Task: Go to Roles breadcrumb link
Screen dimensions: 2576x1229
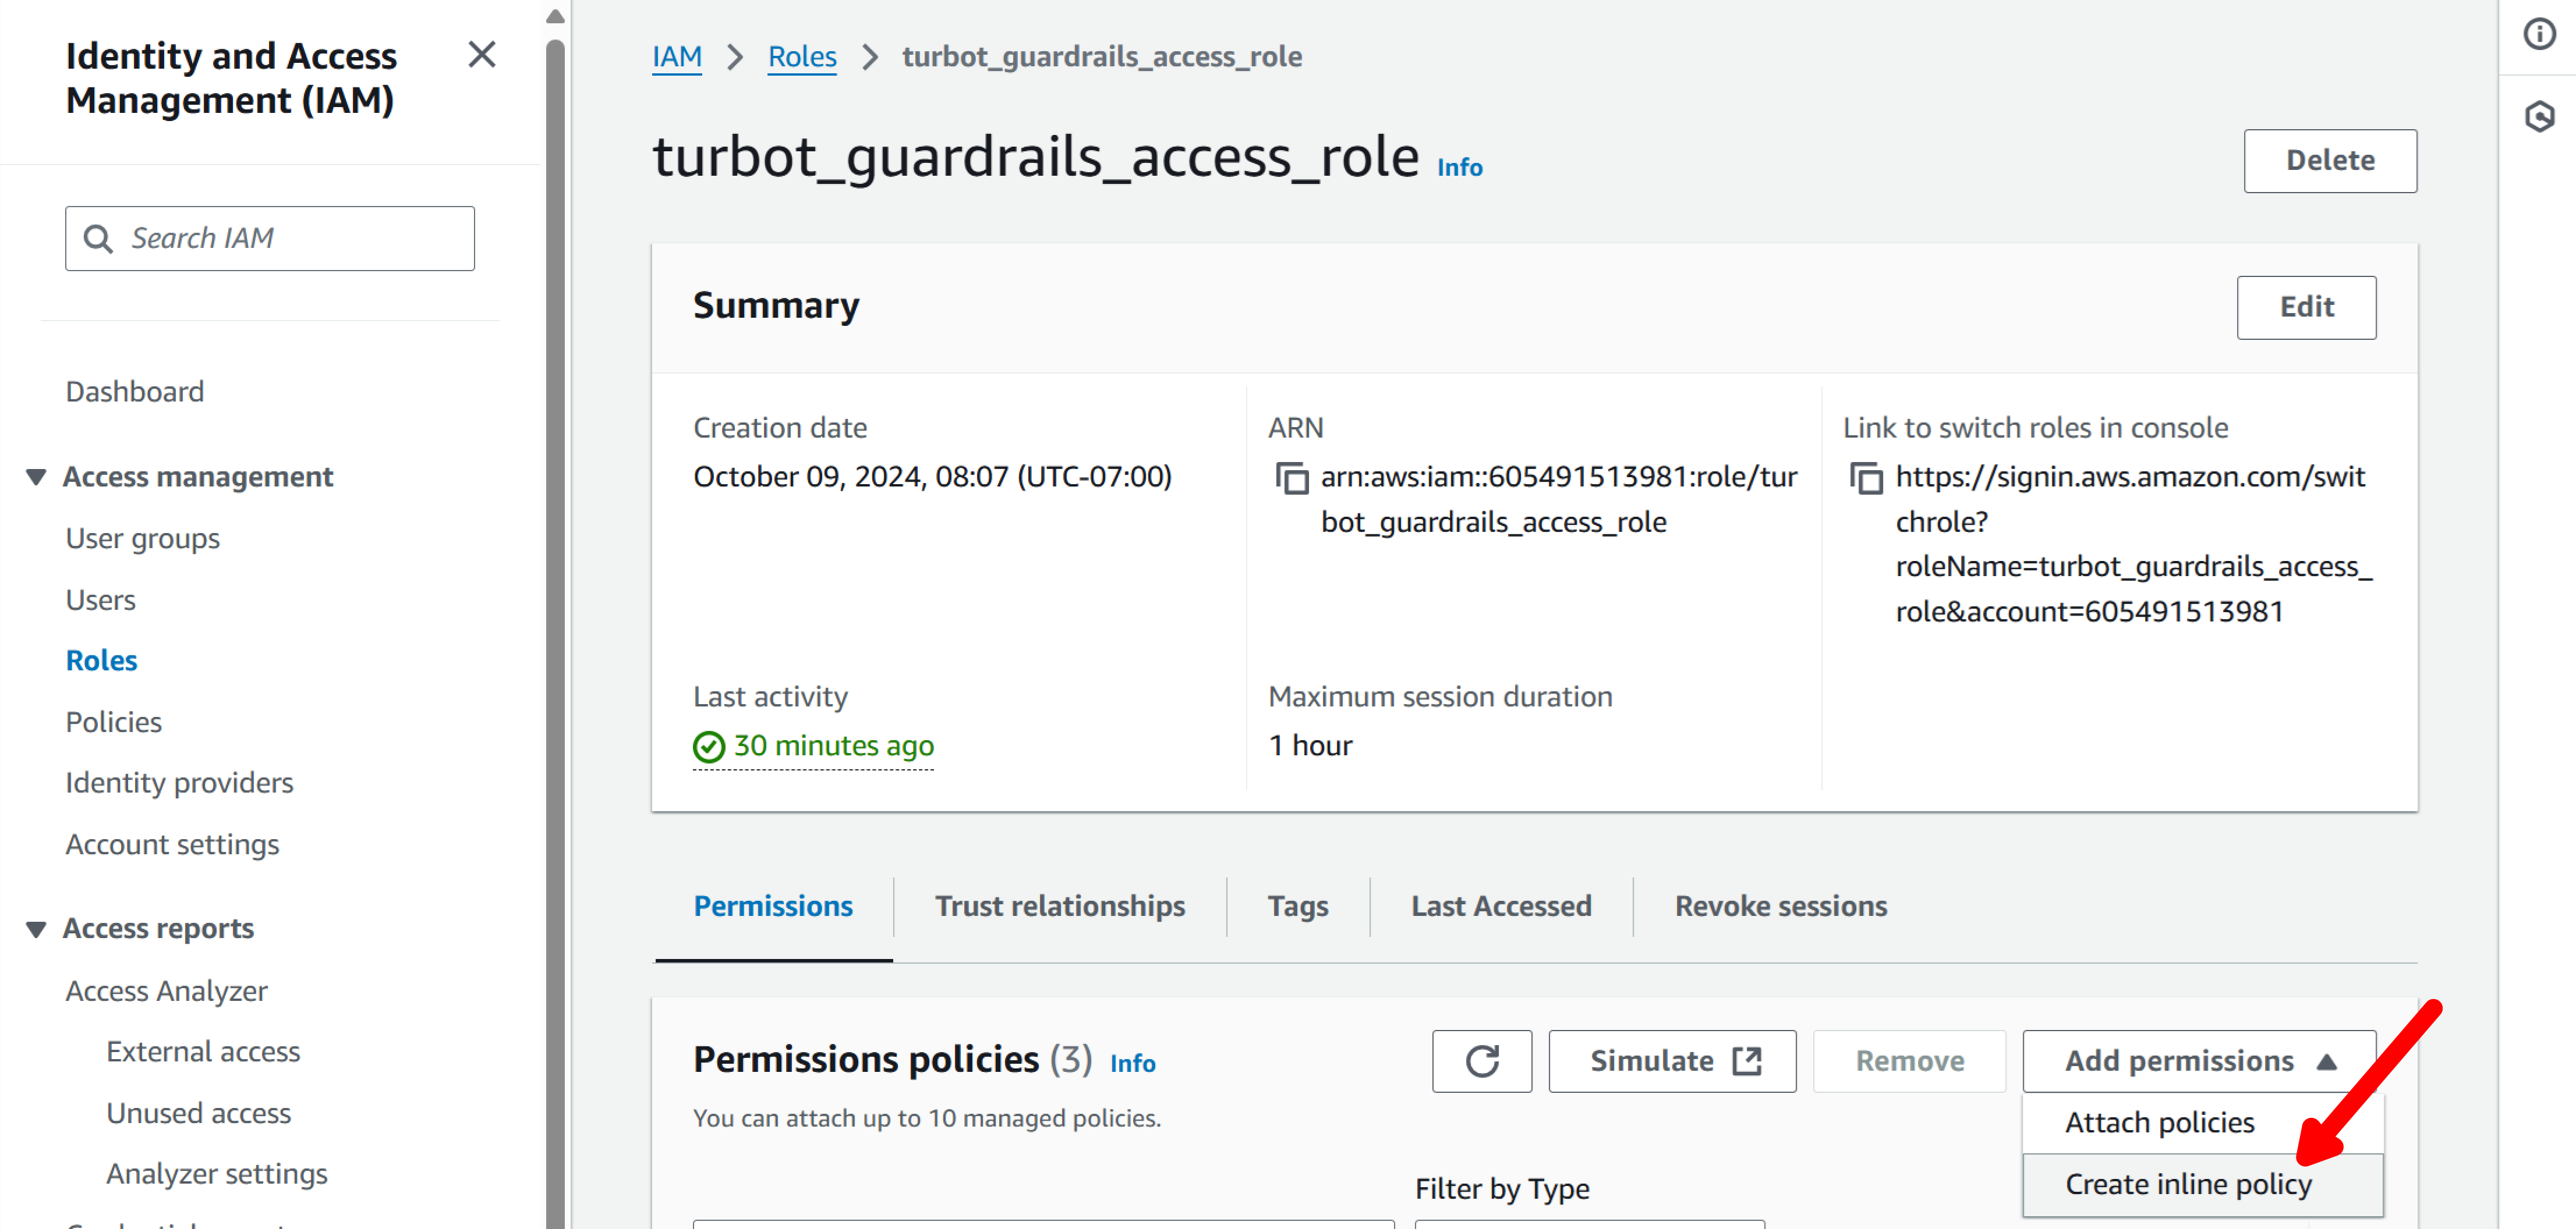Action: coord(802,57)
